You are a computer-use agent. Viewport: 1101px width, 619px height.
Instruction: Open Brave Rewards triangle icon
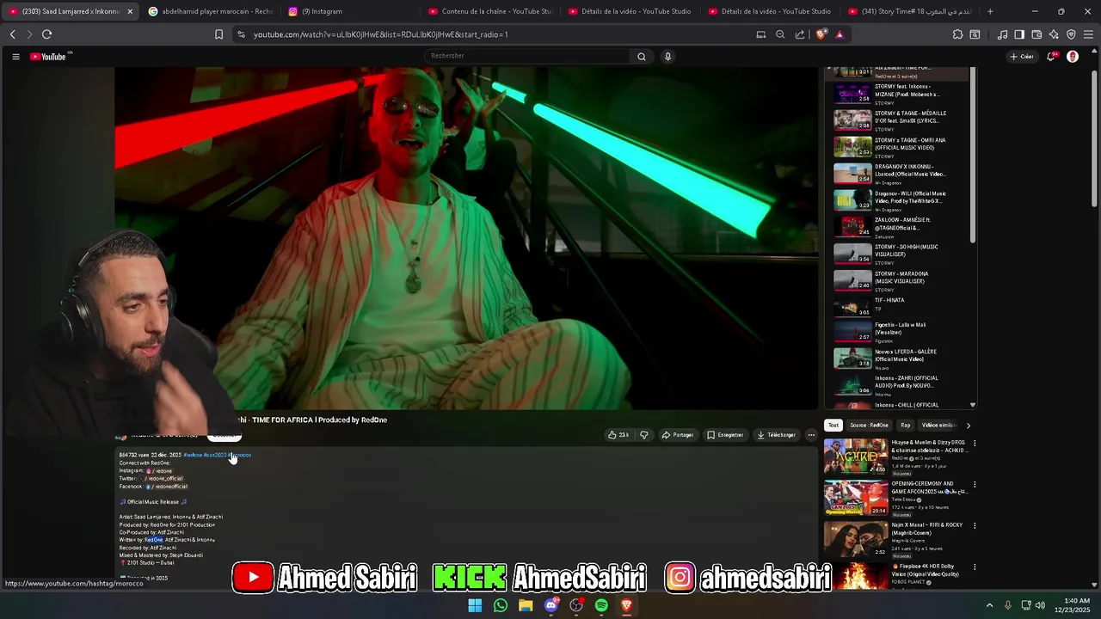coord(840,34)
